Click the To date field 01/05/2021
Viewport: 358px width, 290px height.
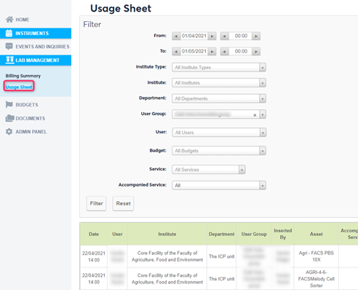[x=194, y=52]
